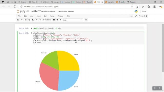Open the Insert menu

coord(38,16)
